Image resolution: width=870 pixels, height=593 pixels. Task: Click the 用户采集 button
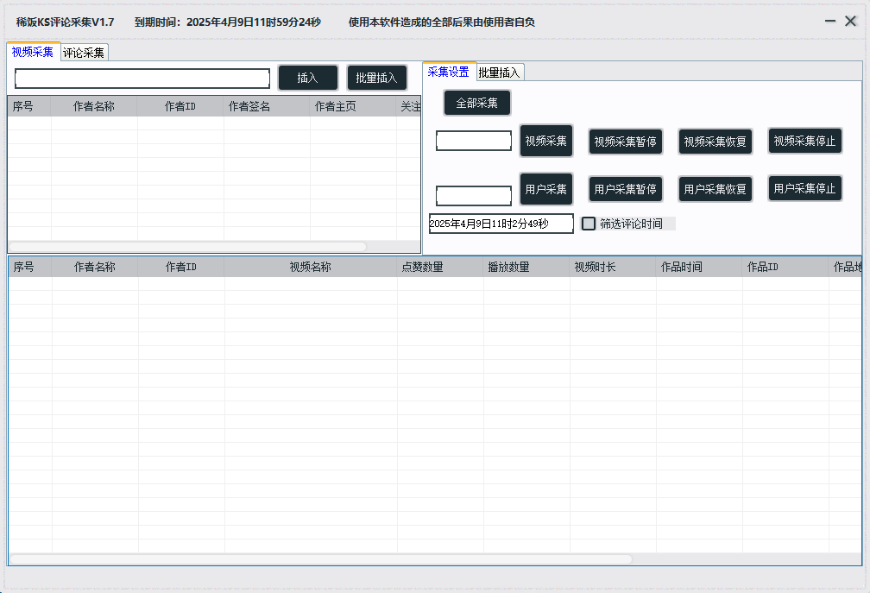tap(545, 189)
